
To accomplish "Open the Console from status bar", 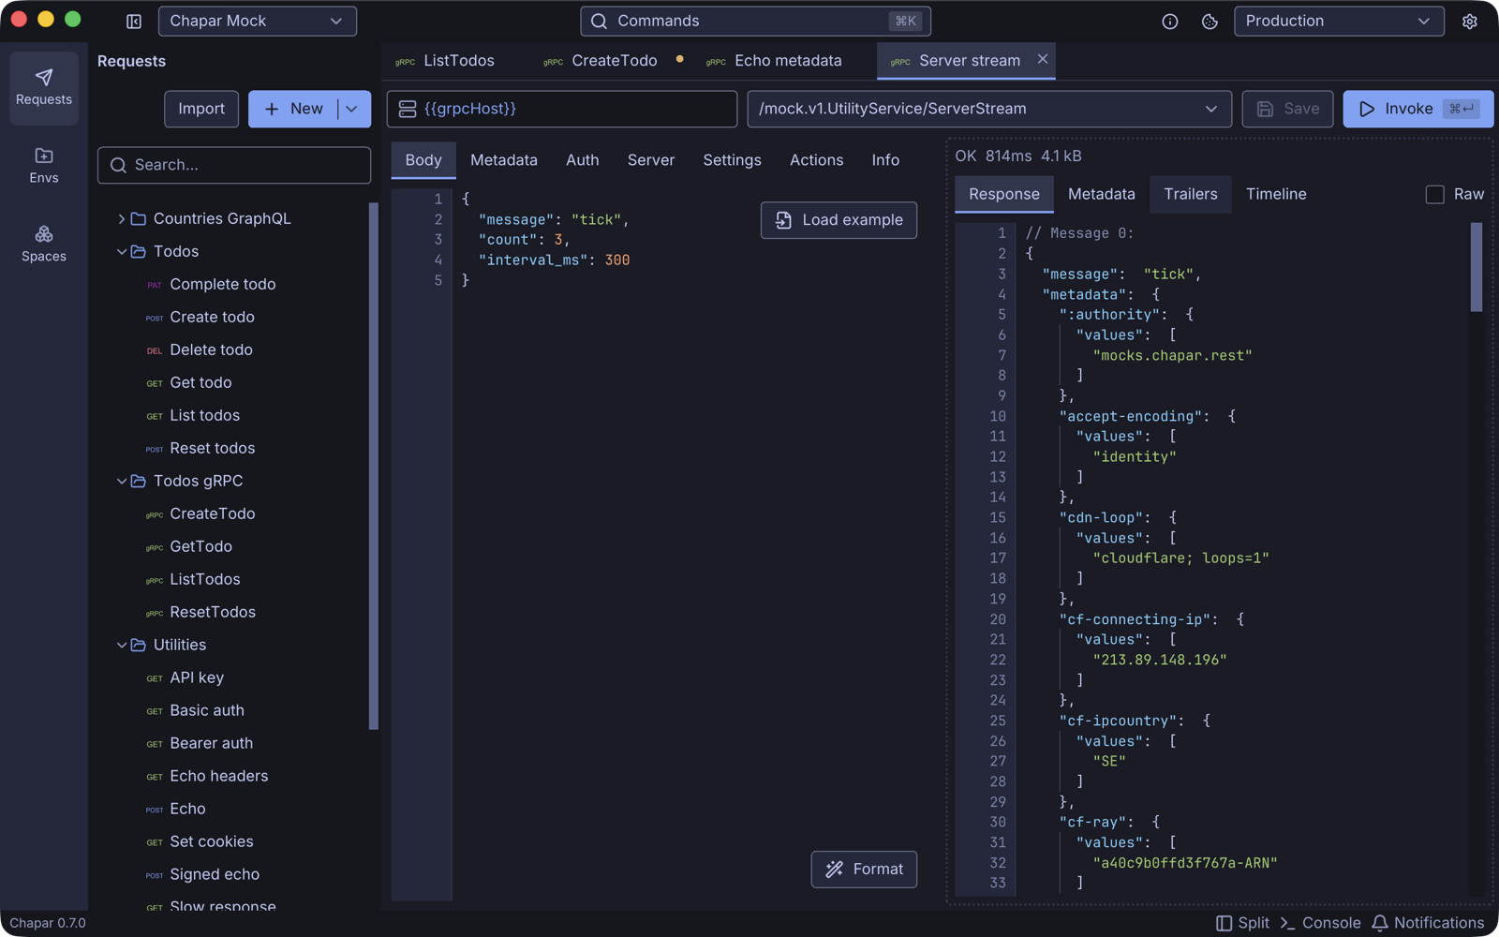I will 1320,923.
